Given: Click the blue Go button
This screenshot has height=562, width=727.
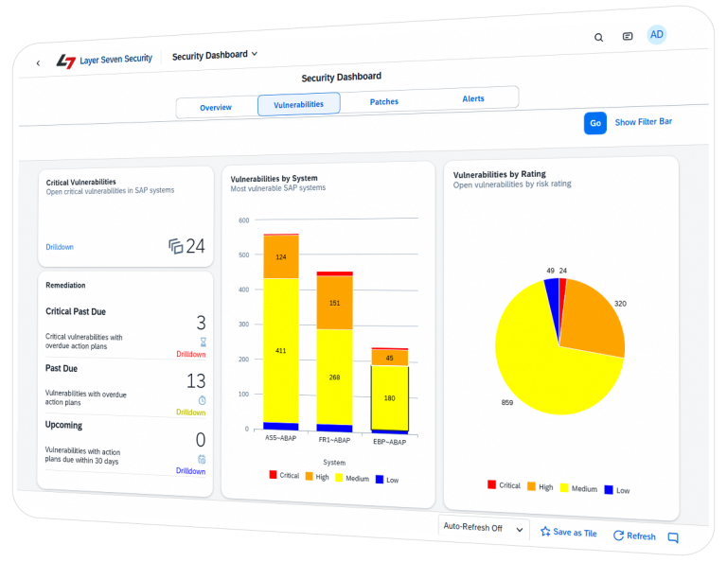Looking at the screenshot, I should coord(595,123).
